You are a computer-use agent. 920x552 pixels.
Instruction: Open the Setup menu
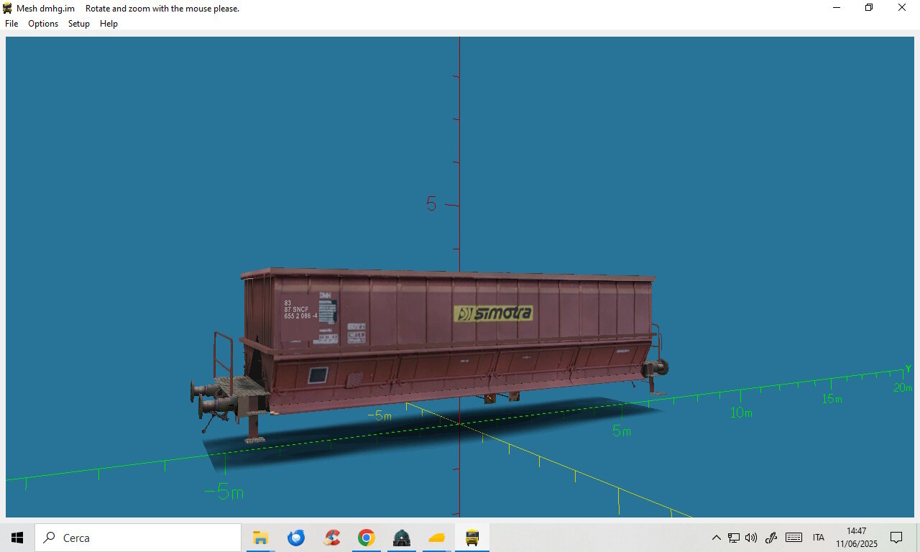79,24
